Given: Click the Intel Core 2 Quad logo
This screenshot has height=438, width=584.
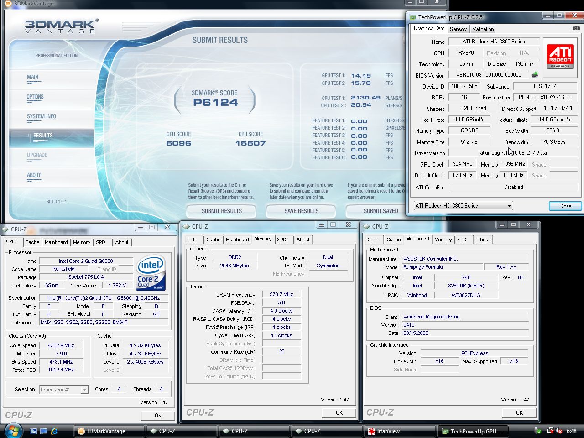Looking at the screenshot, I should (x=151, y=273).
